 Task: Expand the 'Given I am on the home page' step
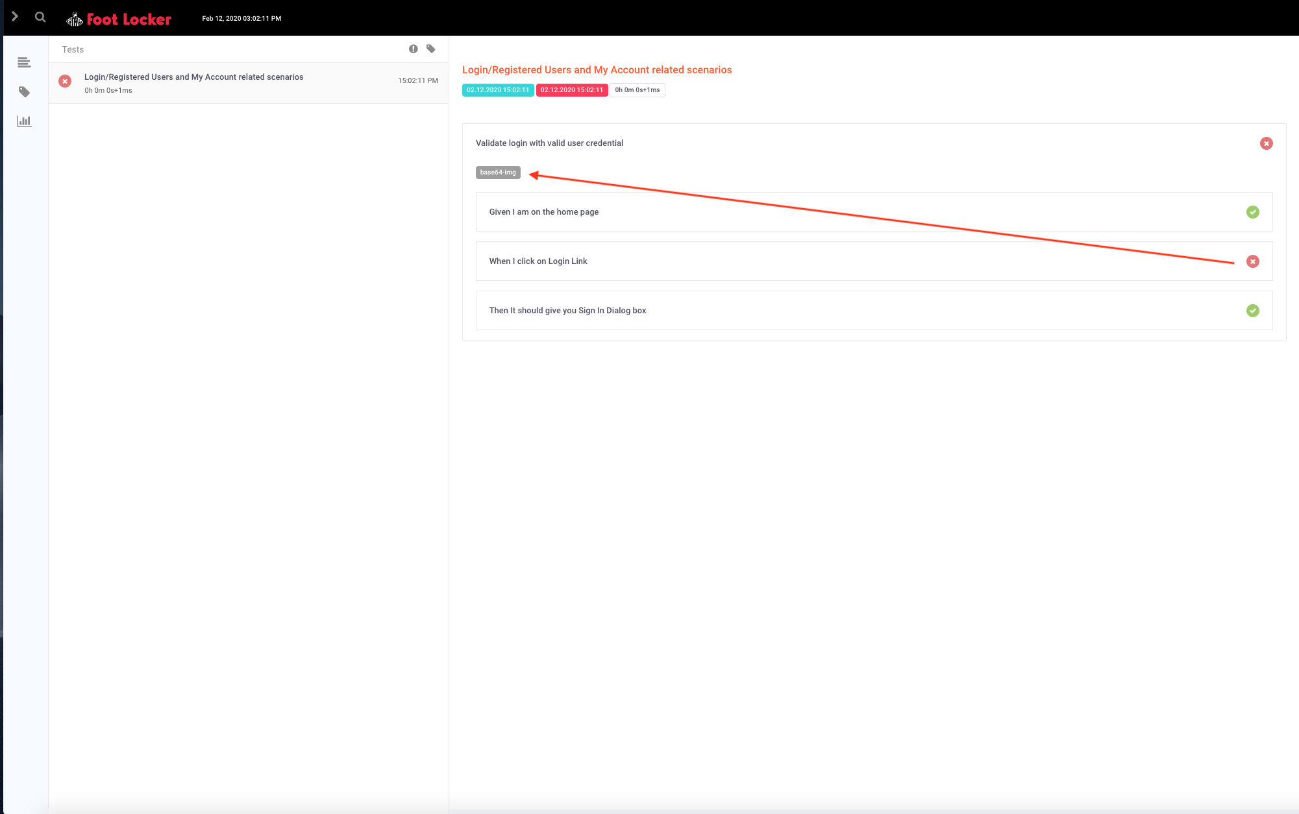point(544,212)
